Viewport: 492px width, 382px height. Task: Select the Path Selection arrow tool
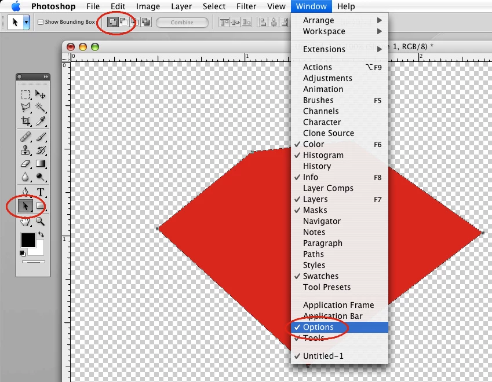(x=25, y=206)
